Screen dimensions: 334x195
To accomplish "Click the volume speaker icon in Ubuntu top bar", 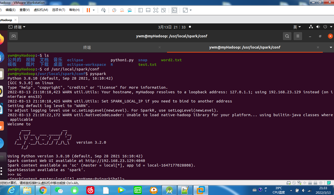I will (318, 27).
